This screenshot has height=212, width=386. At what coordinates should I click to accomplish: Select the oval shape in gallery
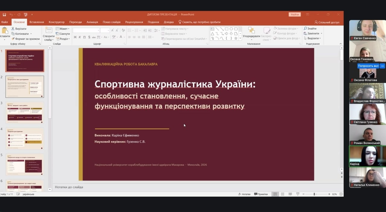point(231,29)
